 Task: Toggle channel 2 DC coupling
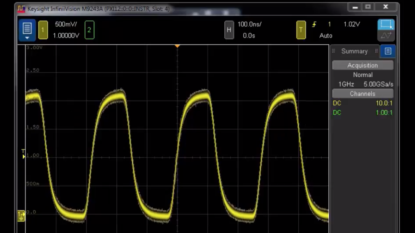[x=337, y=112]
